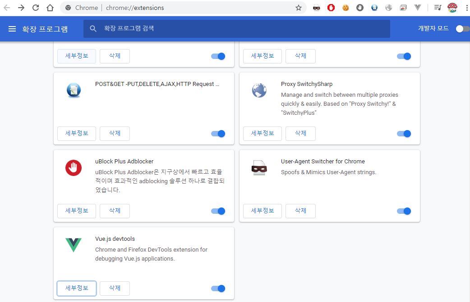Viewport: 470px width, 302px height.
Task: Open the hamburger menu beside 확장 프로그램
Action: pos(12,29)
